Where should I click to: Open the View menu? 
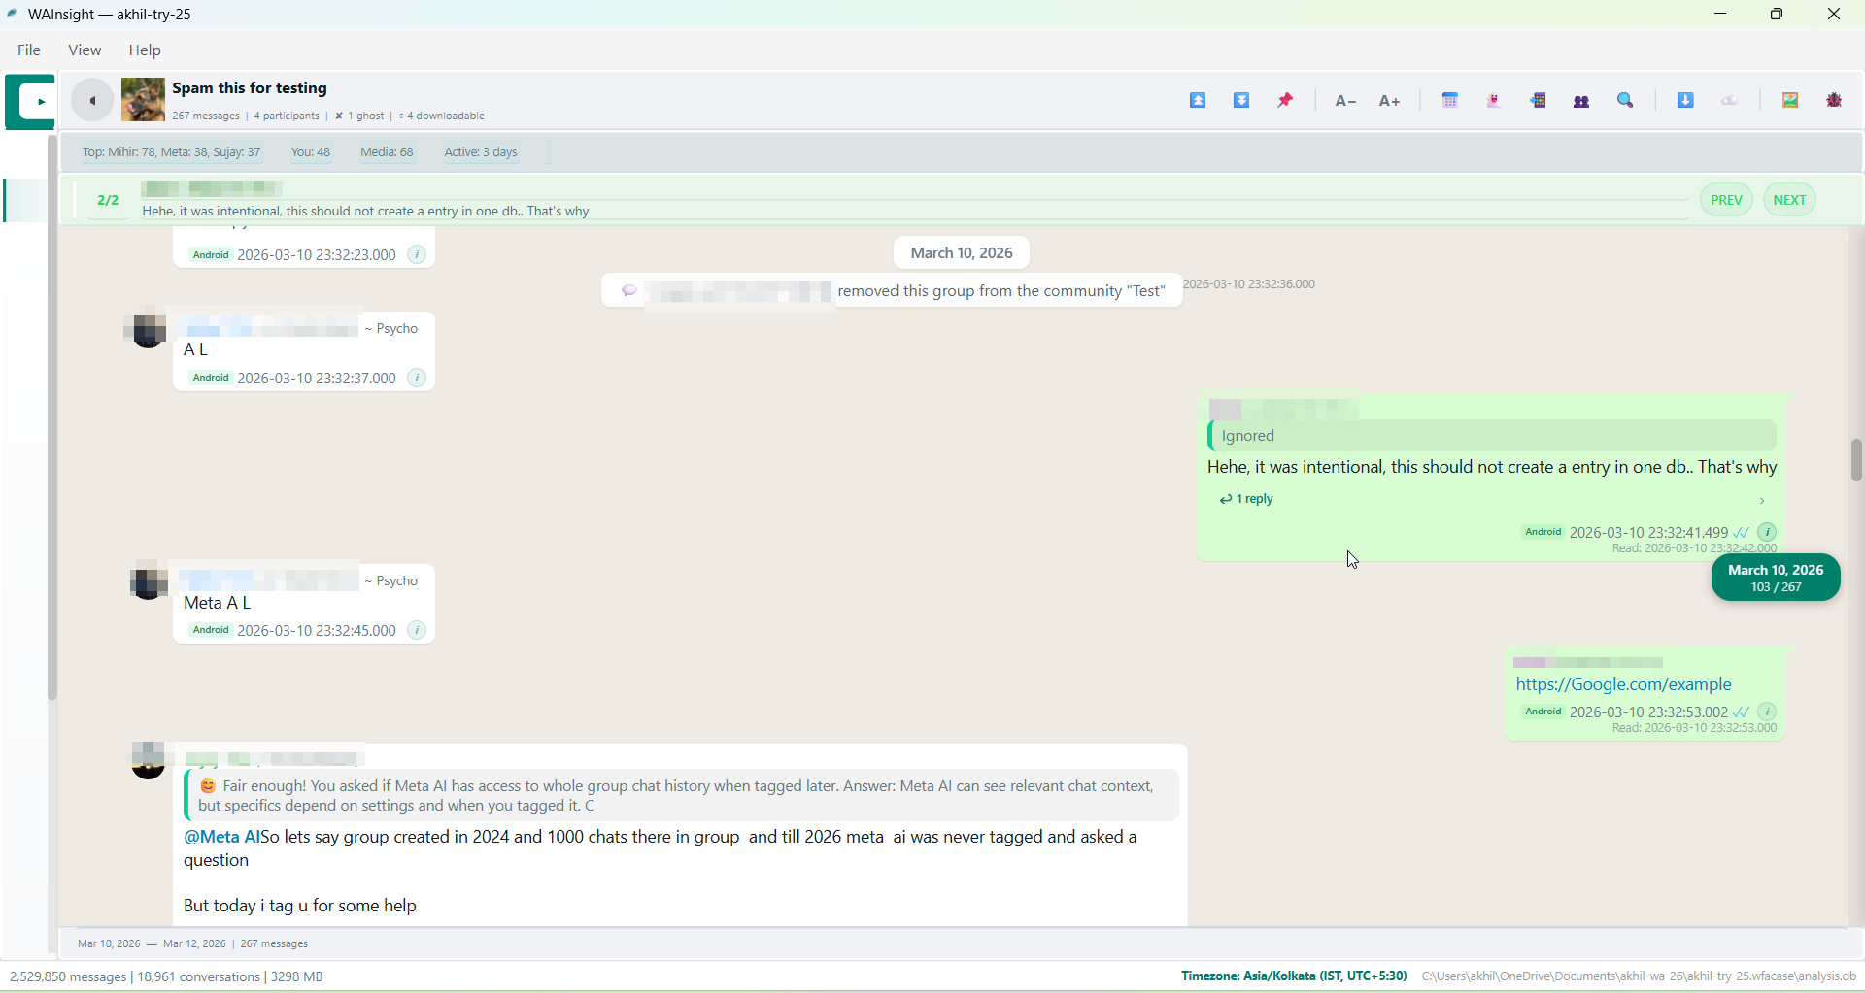pyautogui.click(x=85, y=50)
